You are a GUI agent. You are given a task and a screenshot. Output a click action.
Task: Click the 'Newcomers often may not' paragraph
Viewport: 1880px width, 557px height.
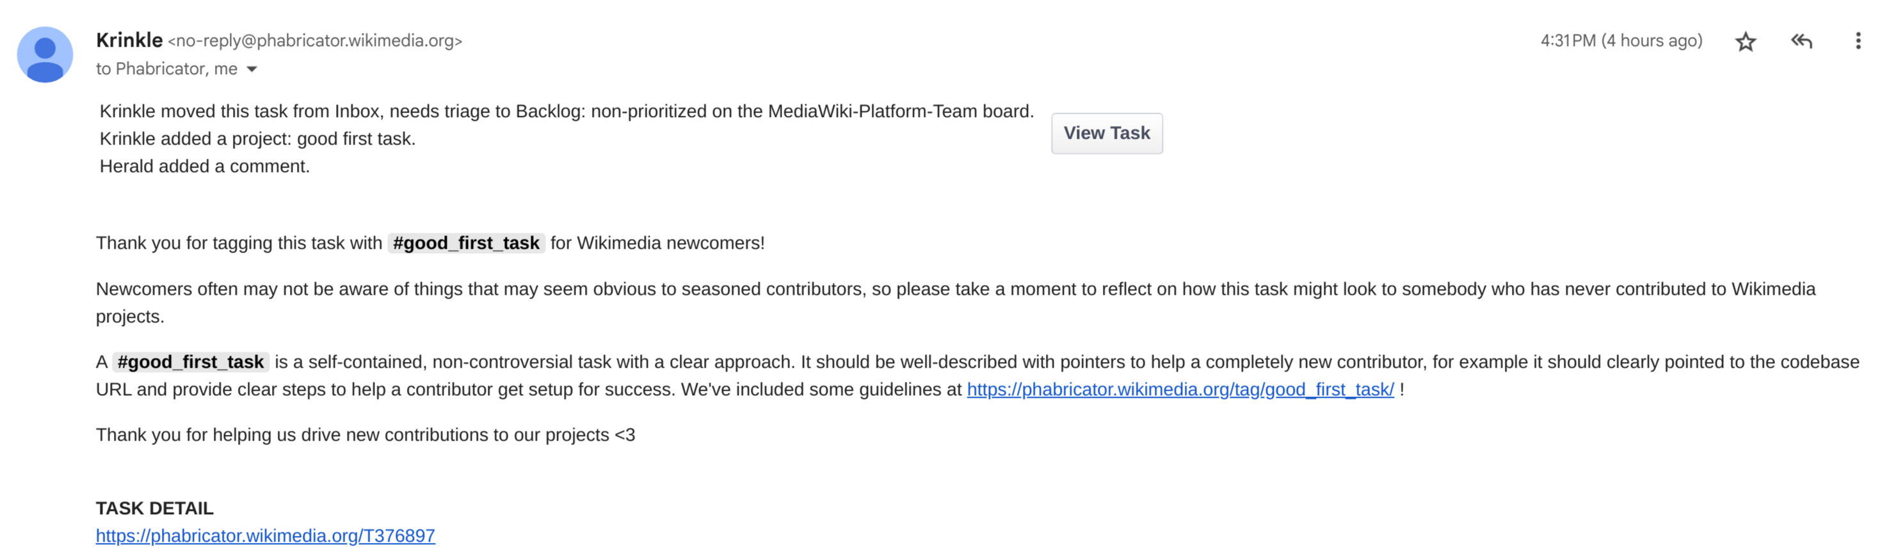955,302
